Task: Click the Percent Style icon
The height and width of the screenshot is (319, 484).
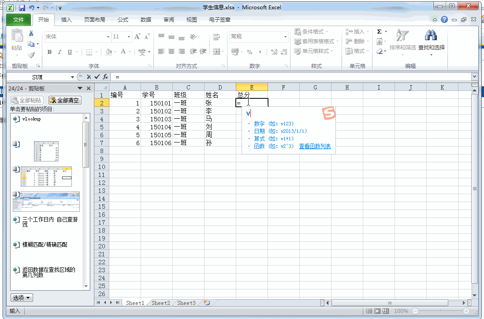Action: coord(250,52)
